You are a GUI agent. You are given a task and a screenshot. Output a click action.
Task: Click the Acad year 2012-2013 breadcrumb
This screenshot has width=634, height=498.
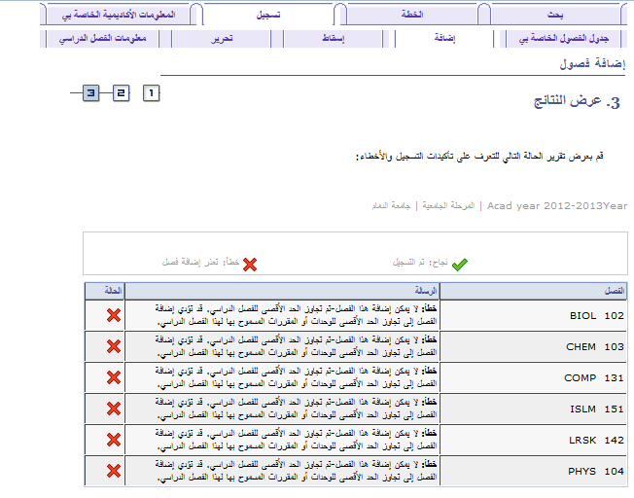(x=556, y=206)
